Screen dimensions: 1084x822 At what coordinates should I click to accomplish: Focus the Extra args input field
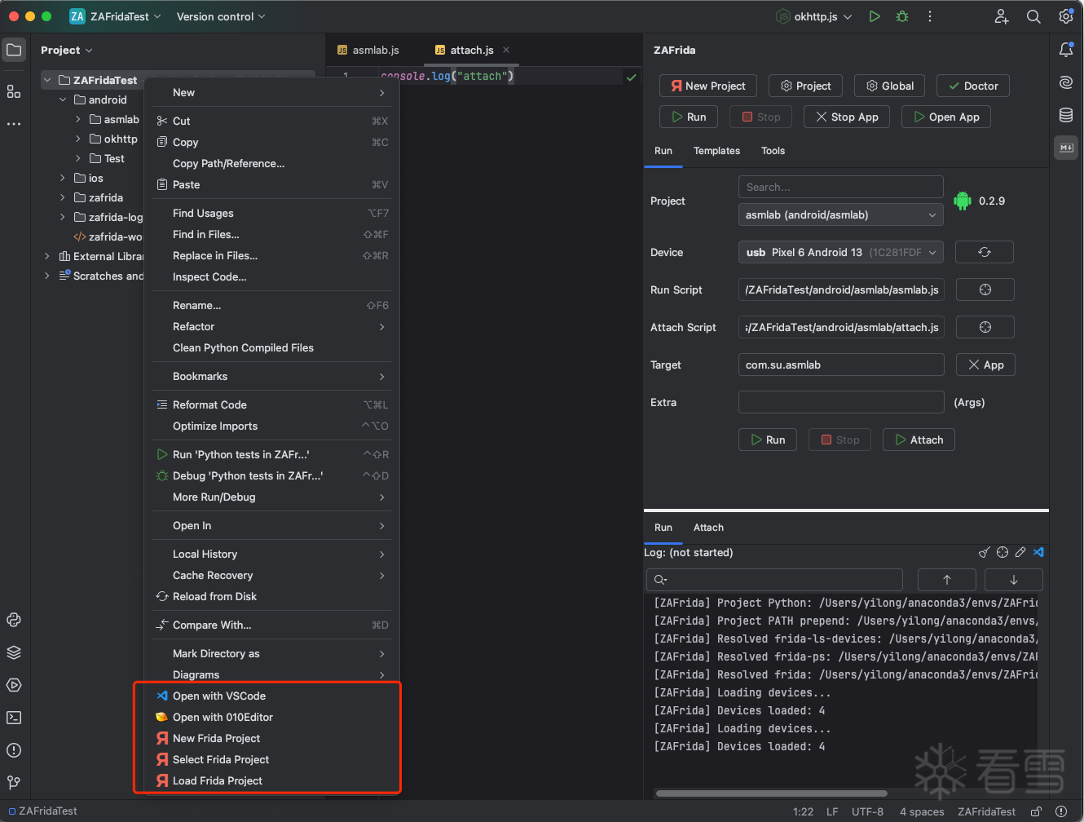[841, 402]
